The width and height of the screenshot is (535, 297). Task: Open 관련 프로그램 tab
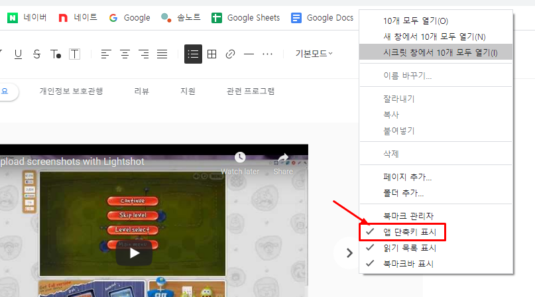pyautogui.click(x=251, y=91)
